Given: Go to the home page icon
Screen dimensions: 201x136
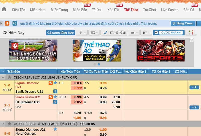Looking at the screenshot, I should coord(4,9).
